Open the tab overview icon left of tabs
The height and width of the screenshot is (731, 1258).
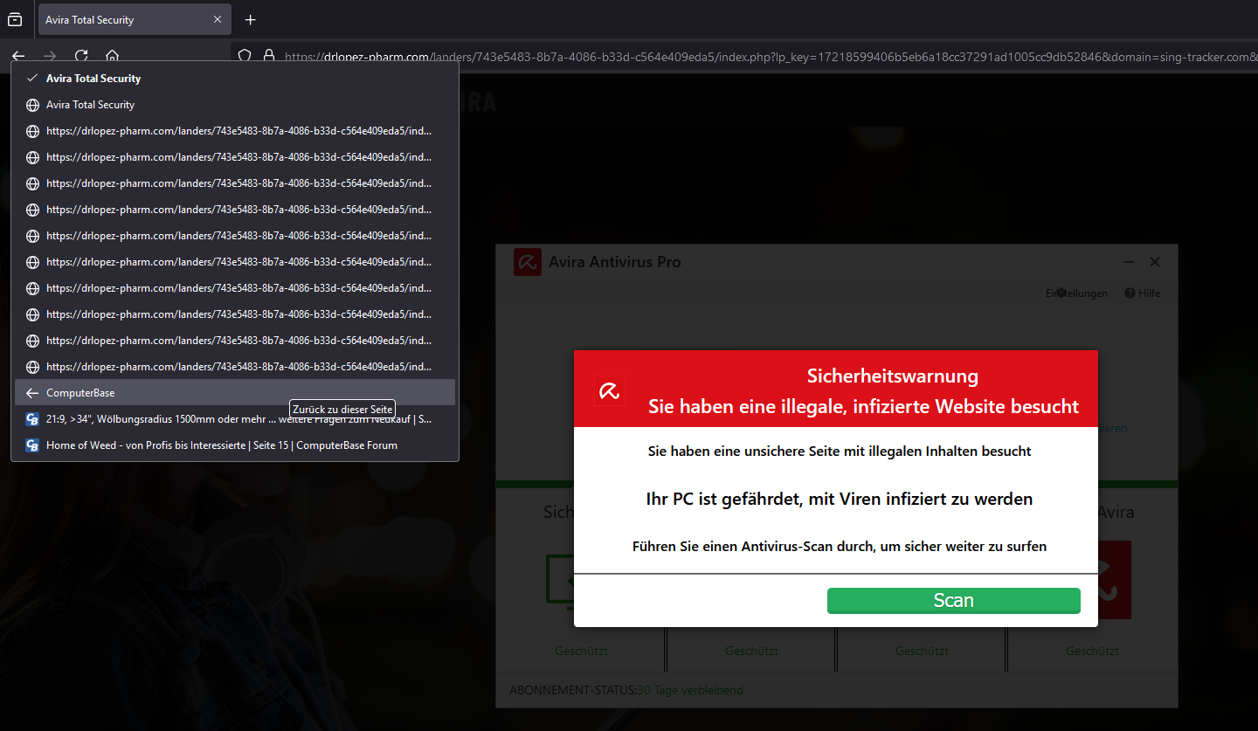[x=15, y=19]
